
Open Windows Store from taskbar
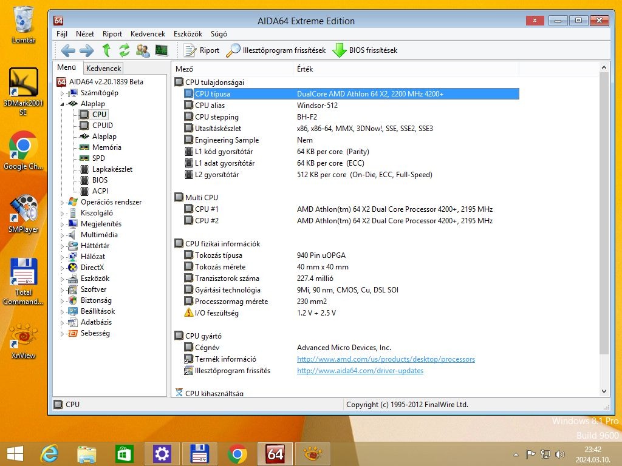coord(124,454)
